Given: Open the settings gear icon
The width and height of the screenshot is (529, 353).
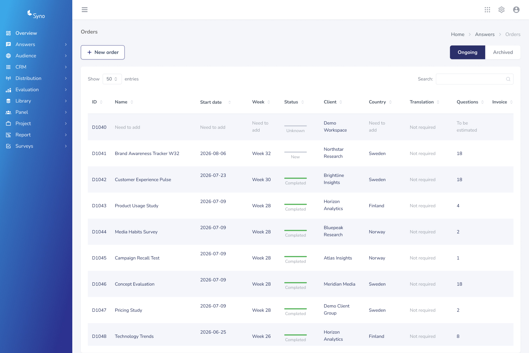Looking at the screenshot, I should (x=501, y=10).
